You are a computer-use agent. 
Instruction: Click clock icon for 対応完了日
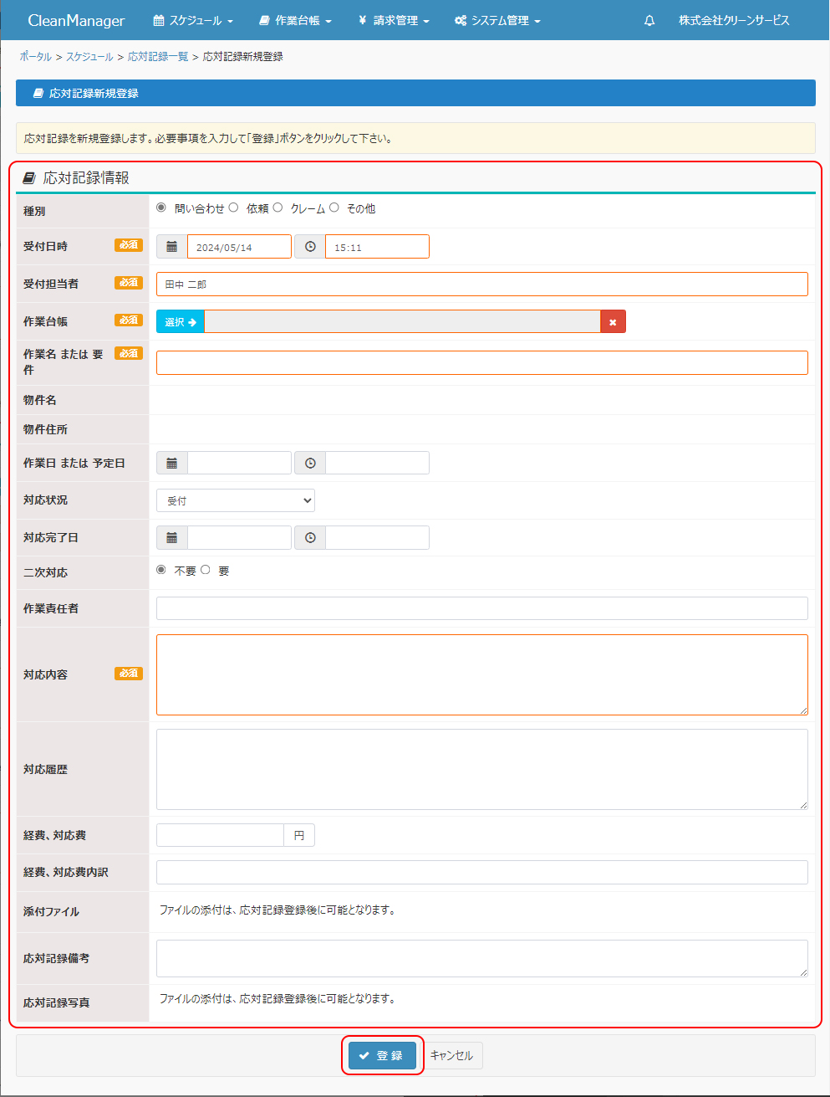click(310, 537)
